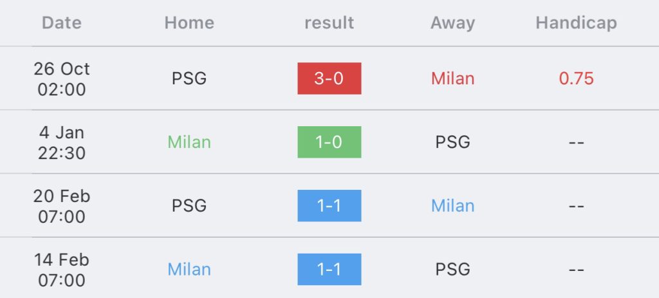
Task: Select the green Milan home team
Action: (x=189, y=142)
